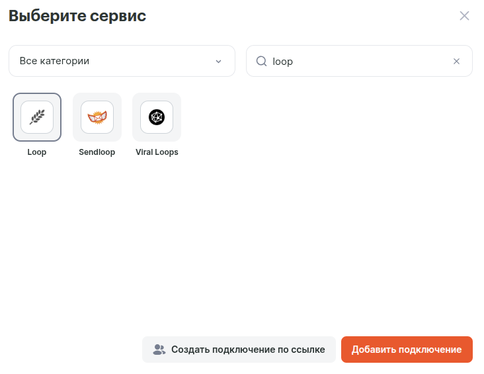The width and height of the screenshot is (484, 374).
Task: Close the "Выберите сервис" dialog
Action: [464, 16]
